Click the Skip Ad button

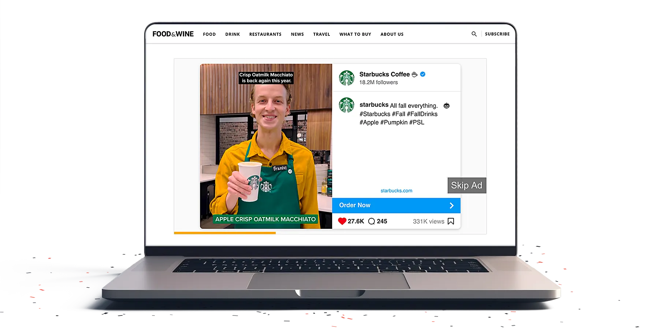(466, 185)
